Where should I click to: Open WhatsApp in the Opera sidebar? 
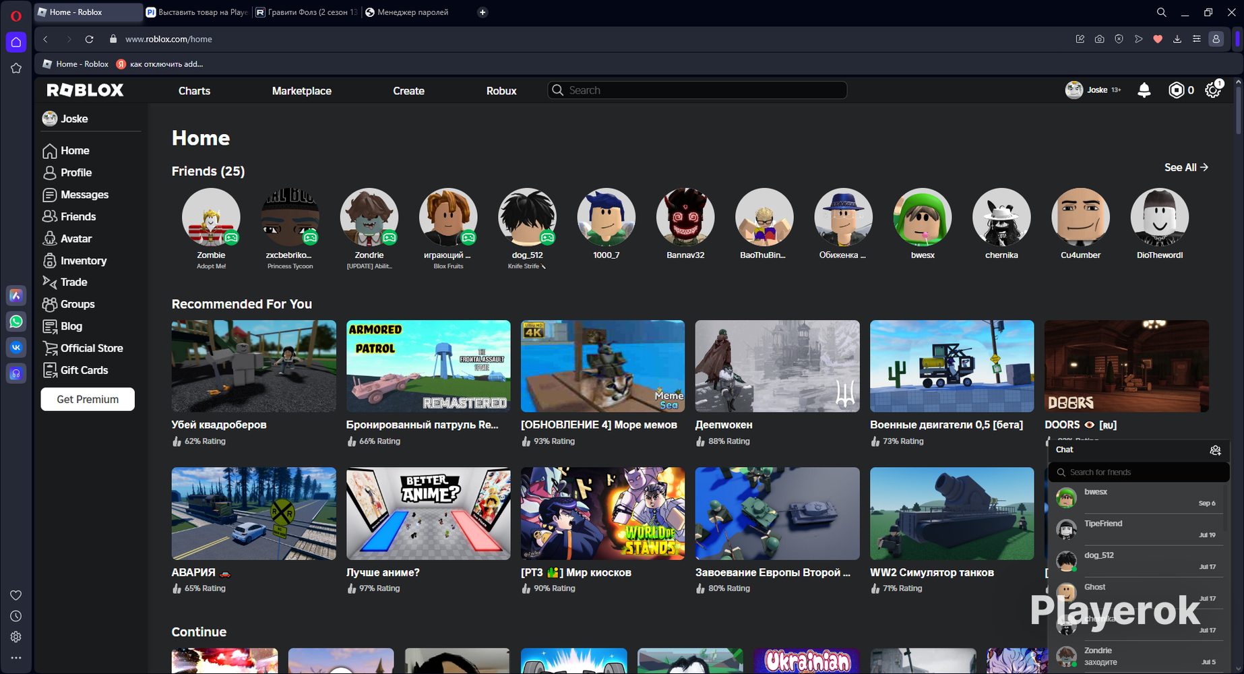click(x=16, y=321)
